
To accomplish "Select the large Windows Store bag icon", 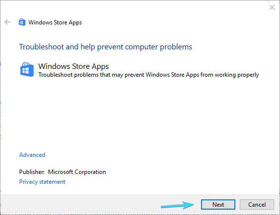I will [27, 69].
